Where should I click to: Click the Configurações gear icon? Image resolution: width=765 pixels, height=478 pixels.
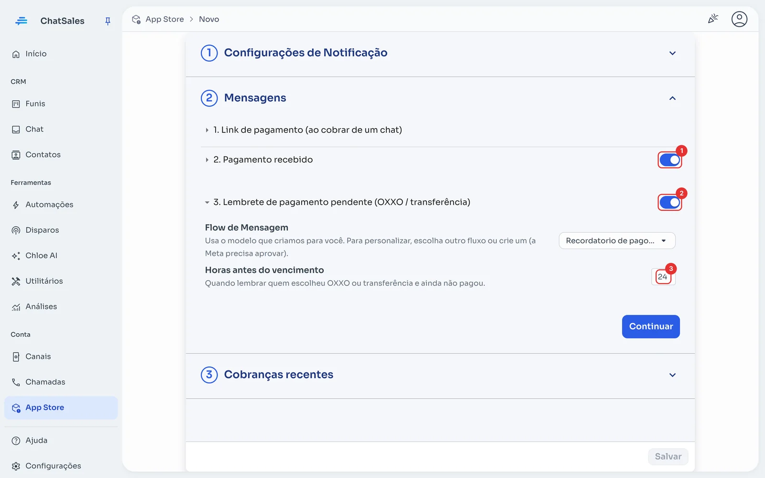pyautogui.click(x=16, y=466)
